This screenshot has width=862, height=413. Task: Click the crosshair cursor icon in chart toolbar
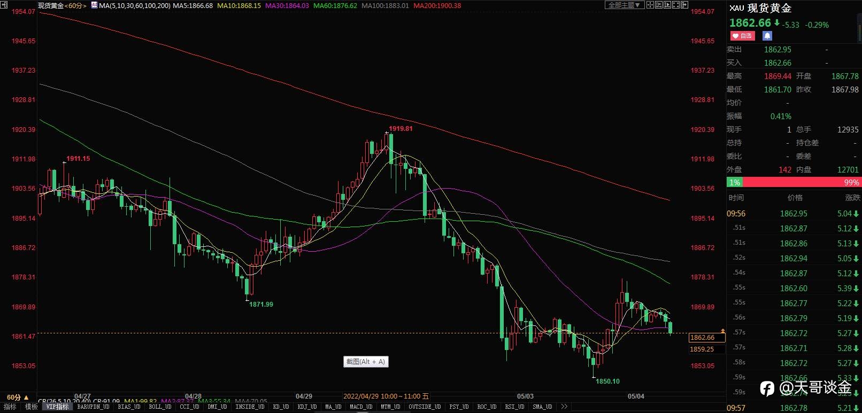pos(650,5)
